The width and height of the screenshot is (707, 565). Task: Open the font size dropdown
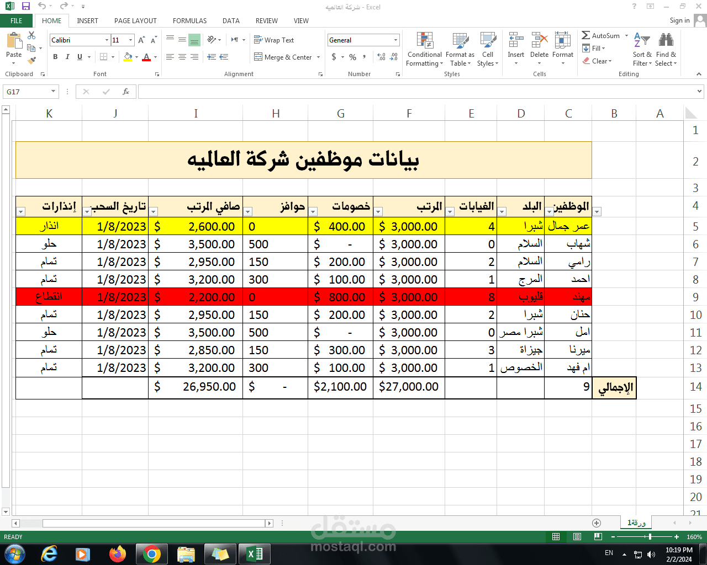pyautogui.click(x=131, y=40)
